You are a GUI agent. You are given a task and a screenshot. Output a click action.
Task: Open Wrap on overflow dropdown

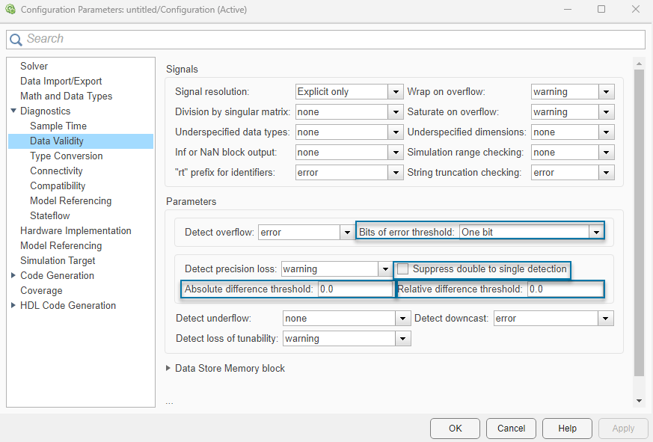[x=573, y=92]
